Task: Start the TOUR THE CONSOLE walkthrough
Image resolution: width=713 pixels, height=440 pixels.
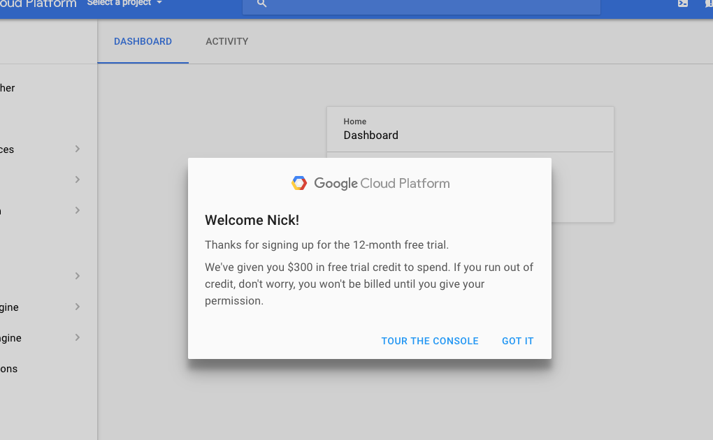Action: tap(430, 342)
